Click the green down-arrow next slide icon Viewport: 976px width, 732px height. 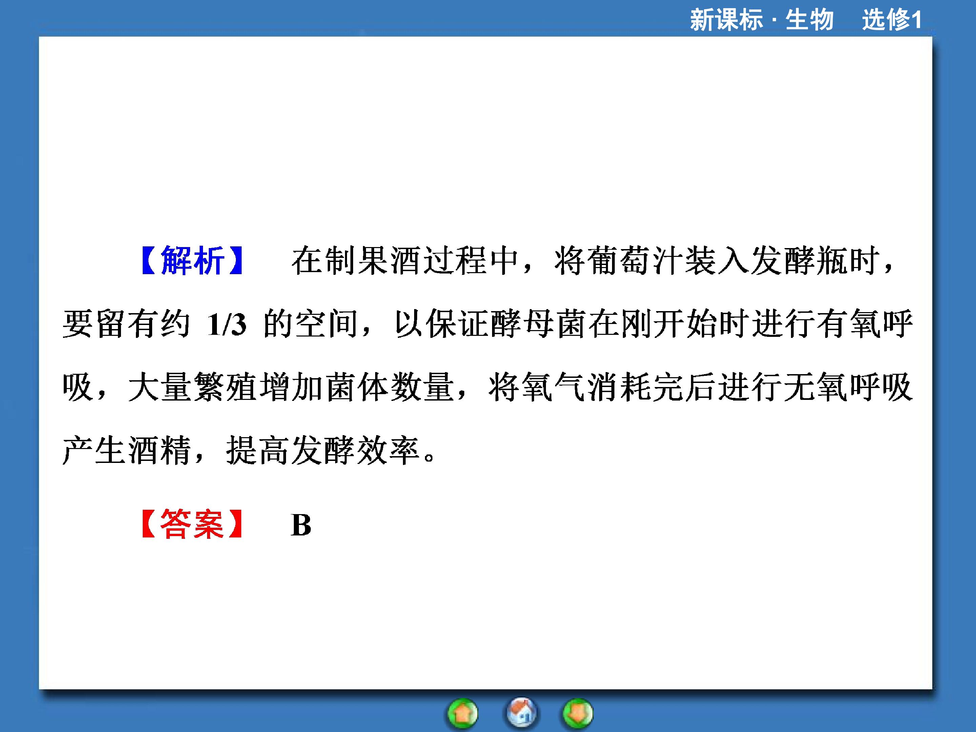click(x=577, y=713)
